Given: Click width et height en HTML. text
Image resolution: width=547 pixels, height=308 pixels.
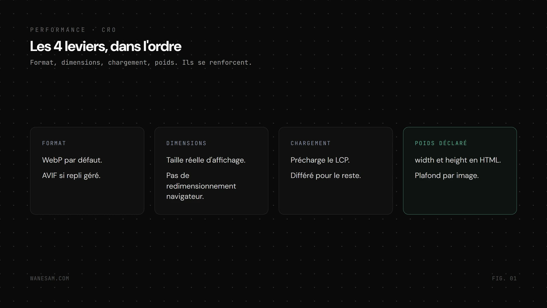Looking at the screenshot, I should click(458, 160).
